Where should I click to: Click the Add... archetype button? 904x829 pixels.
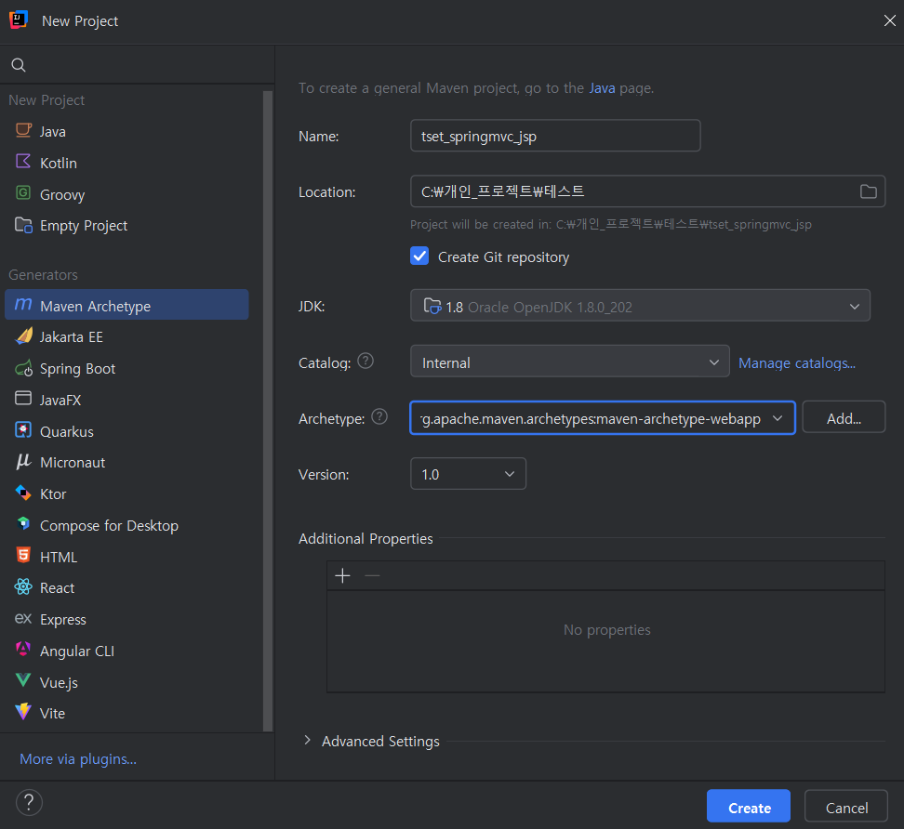click(844, 417)
